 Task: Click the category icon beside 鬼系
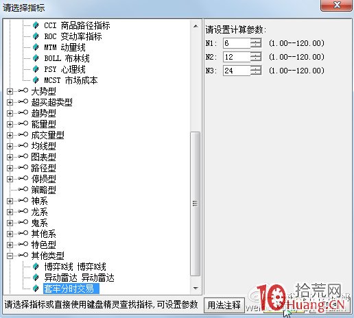[23, 222]
